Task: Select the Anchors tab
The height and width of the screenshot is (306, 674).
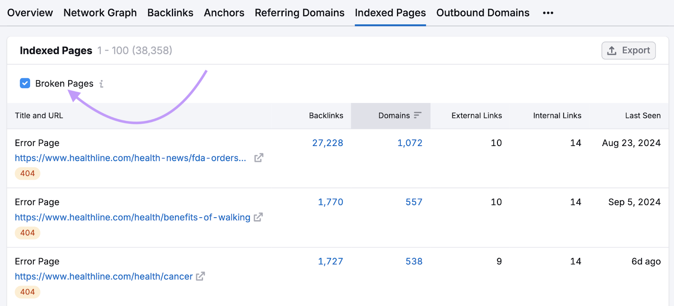Action: [224, 13]
